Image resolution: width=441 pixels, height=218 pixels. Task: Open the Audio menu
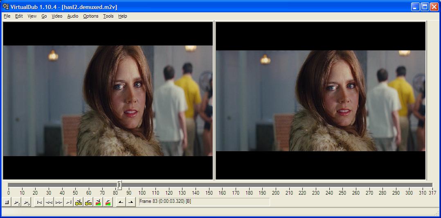(x=72, y=16)
